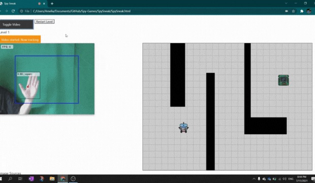
Task: Show hidden system tray icons
Action: tap(254, 179)
